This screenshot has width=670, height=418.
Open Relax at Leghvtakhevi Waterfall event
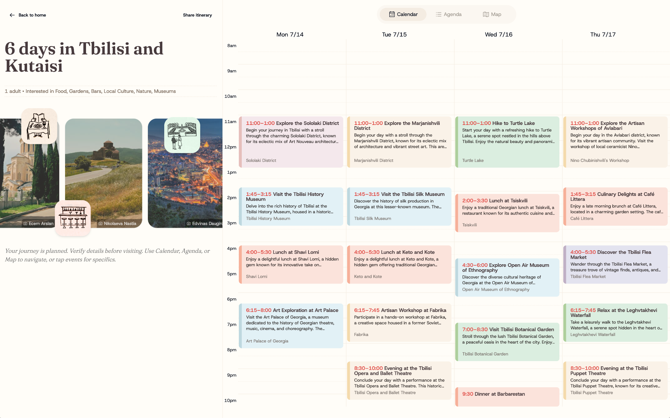pos(615,322)
